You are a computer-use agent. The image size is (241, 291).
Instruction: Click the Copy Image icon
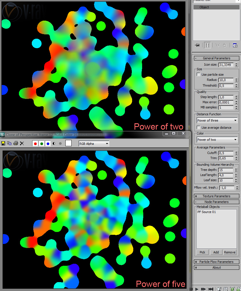click(9, 143)
